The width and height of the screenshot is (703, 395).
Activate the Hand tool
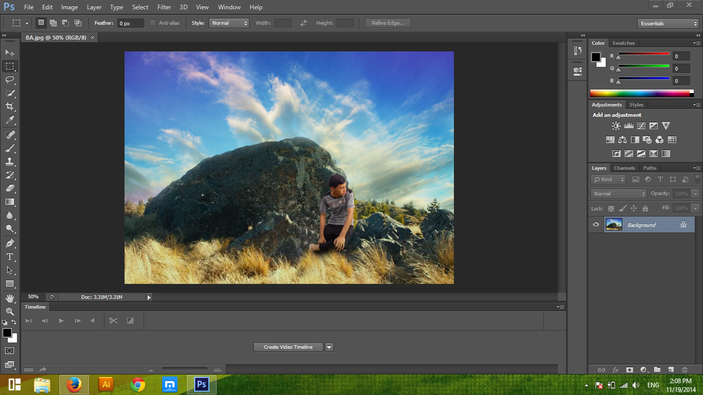[10, 298]
